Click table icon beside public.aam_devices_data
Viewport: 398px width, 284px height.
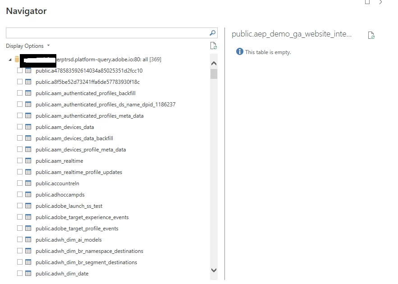coord(28,127)
